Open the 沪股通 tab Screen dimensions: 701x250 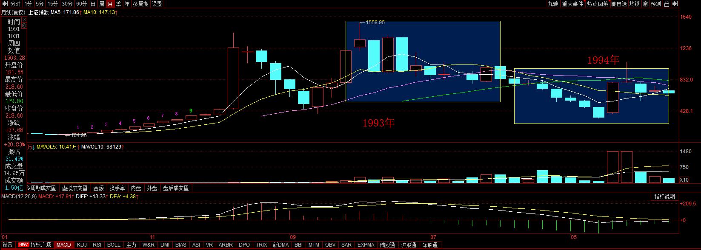point(409,245)
